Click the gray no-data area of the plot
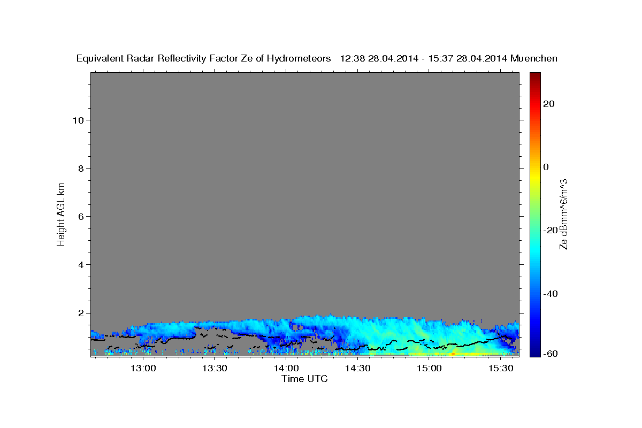Viewport: 642px width, 428px height. click(x=304, y=193)
